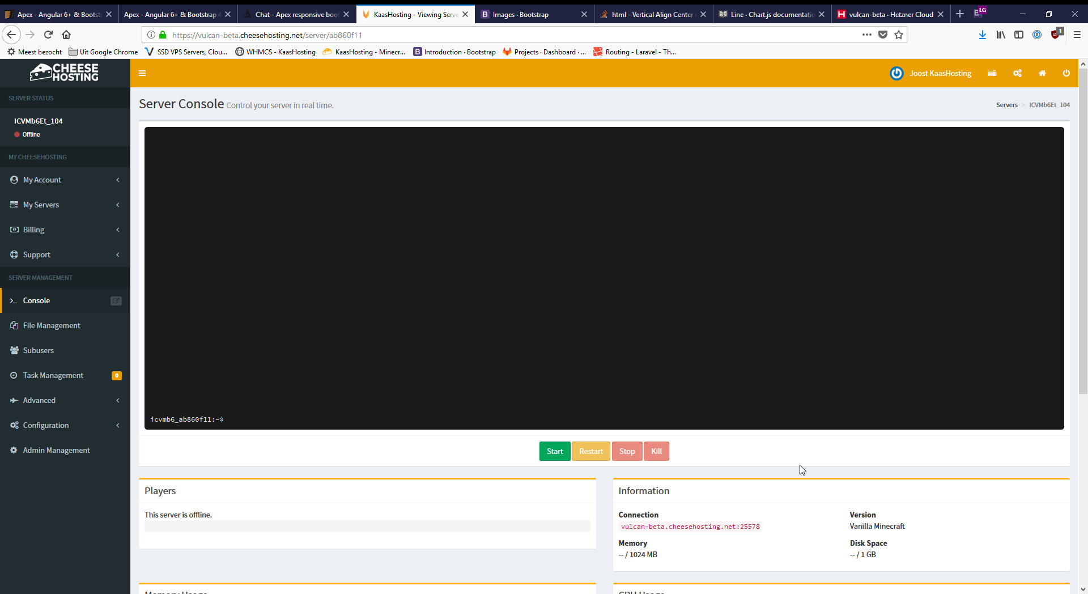Screen dimensions: 1088x594
Task: Open File Management page
Action: (x=52, y=325)
